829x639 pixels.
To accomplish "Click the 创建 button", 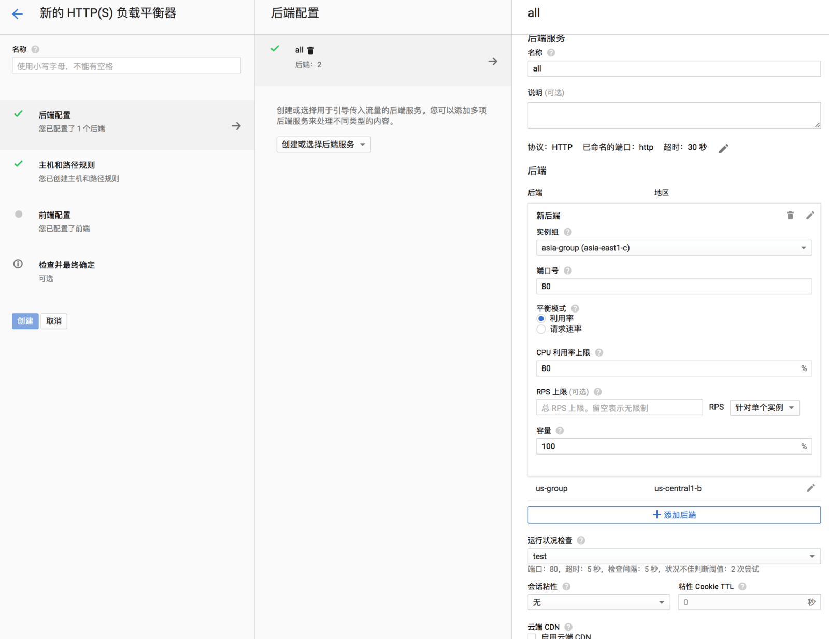I will click(25, 321).
